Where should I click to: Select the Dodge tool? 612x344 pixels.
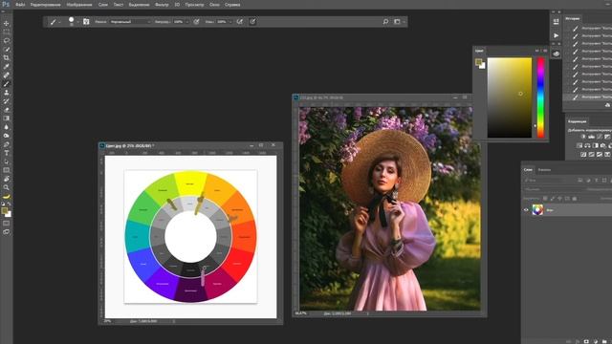(x=7, y=136)
